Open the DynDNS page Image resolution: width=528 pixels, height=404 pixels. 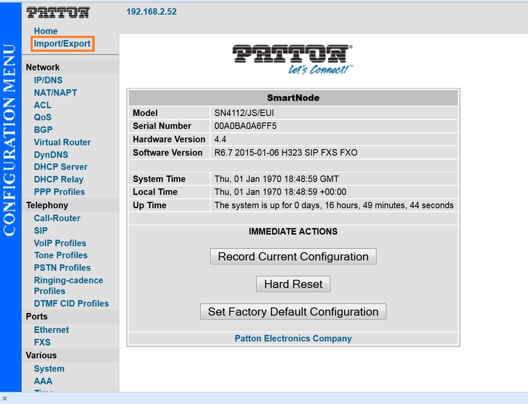51,154
